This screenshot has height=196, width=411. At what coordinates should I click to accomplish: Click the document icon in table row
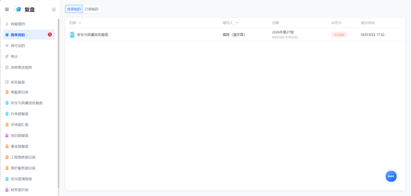click(72, 35)
